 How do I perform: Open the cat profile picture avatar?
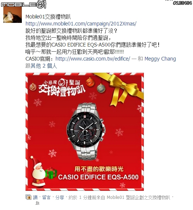pyautogui.click(x=13, y=15)
